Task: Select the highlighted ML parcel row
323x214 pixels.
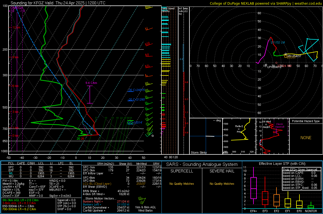Action: pos(41,173)
